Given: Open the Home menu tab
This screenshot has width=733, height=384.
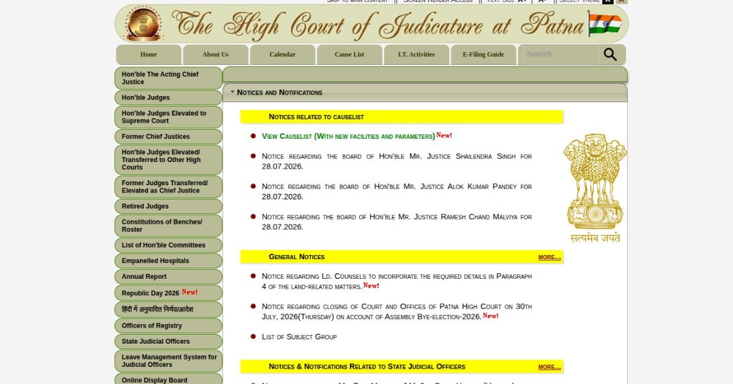Looking at the screenshot, I should pyautogui.click(x=148, y=54).
